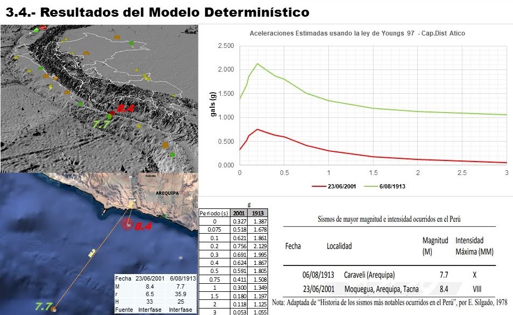Click the 2.5 label on the chart x-axis
The height and width of the screenshot is (315, 513).
462,173
